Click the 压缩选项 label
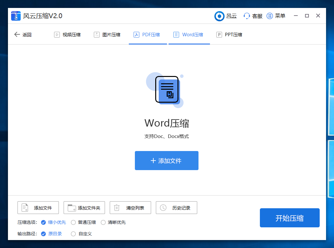 pyautogui.click(x=27, y=223)
